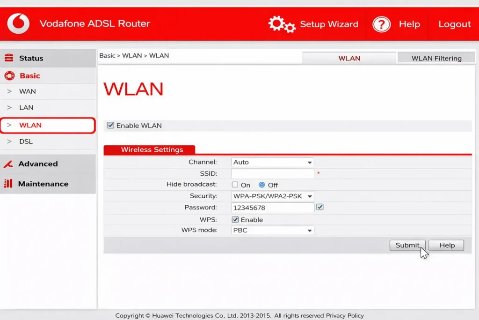The width and height of the screenshot is (479, 320).
Task: Click the Help question mark icon
Action: [381, 24]
